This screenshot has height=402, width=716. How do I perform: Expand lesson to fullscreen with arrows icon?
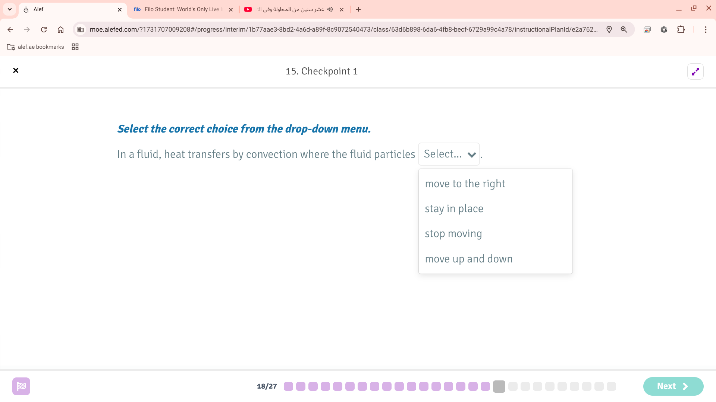tap(695, 71)
